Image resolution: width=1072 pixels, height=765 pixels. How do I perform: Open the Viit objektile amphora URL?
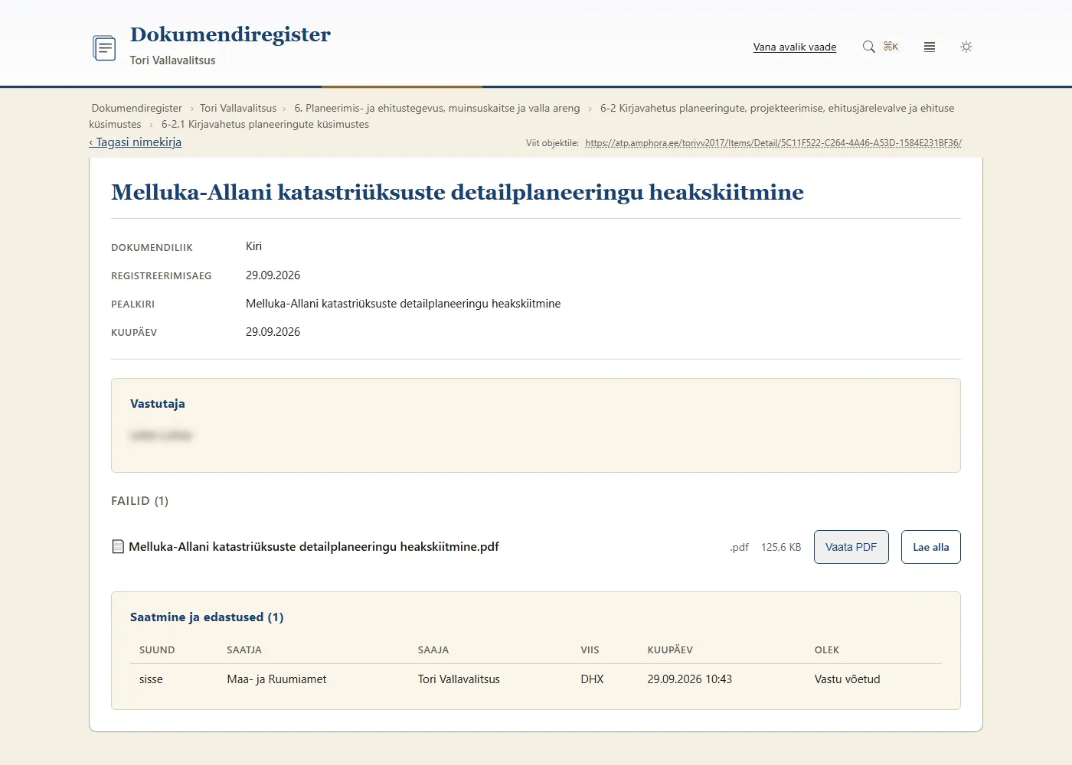click(x=773, y=143)
